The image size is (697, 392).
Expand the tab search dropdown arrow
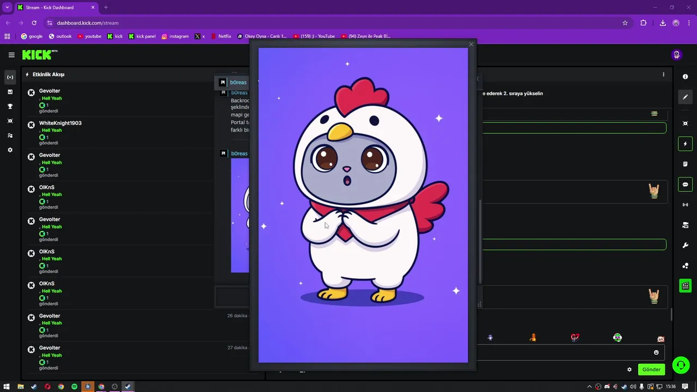7,8
